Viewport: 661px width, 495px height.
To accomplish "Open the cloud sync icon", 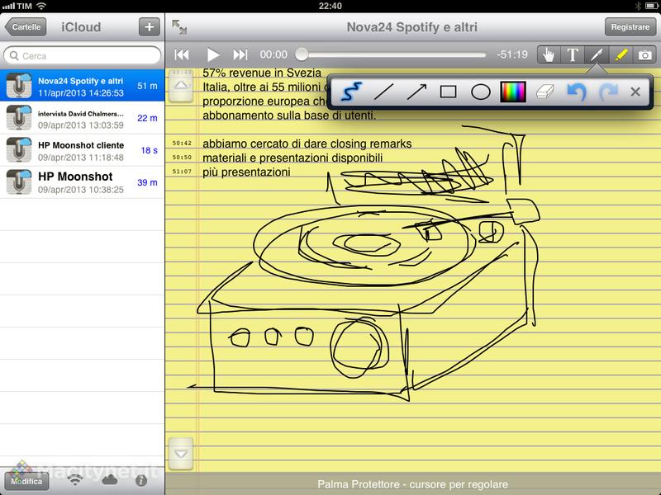I will (x=110, y=480).
